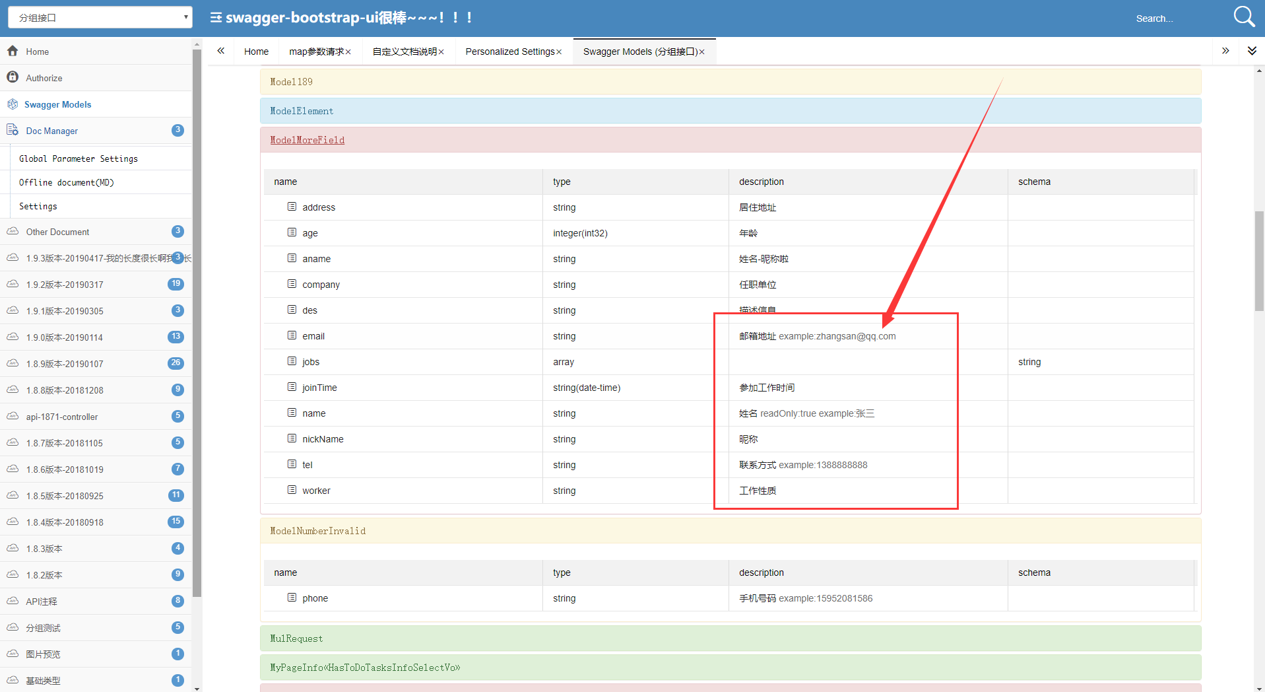The image size is (1265, 692).
Task: Expand the ModelElement model panel
Action: click(730, 111)
